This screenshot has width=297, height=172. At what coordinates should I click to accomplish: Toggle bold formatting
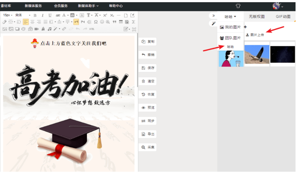click(35, 15)
